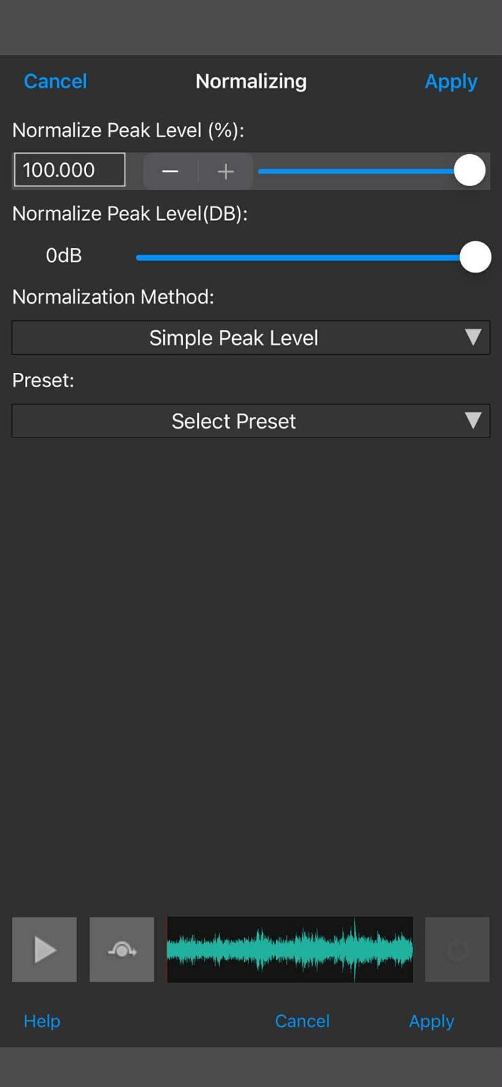Image resolution: width=502 pixels, height=1087 pixels.
Task: Play the audio preview
Action: point(44,949)
